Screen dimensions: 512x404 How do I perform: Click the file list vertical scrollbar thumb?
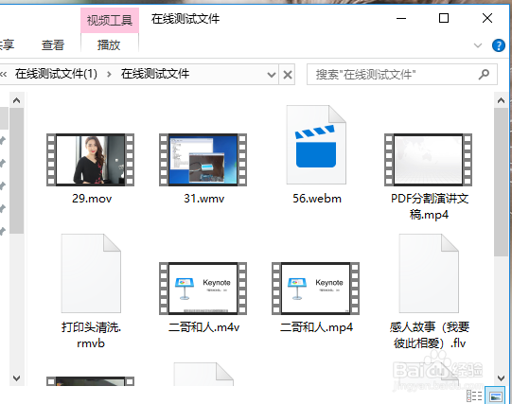[x=502, y=182]
